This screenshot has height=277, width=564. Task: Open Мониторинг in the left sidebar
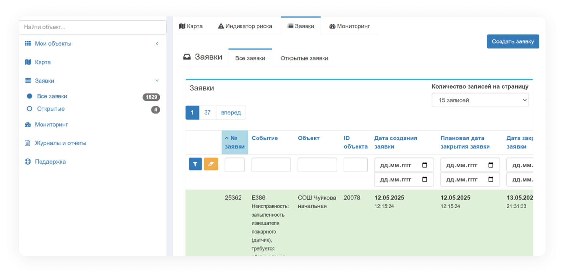click(51, 124)
